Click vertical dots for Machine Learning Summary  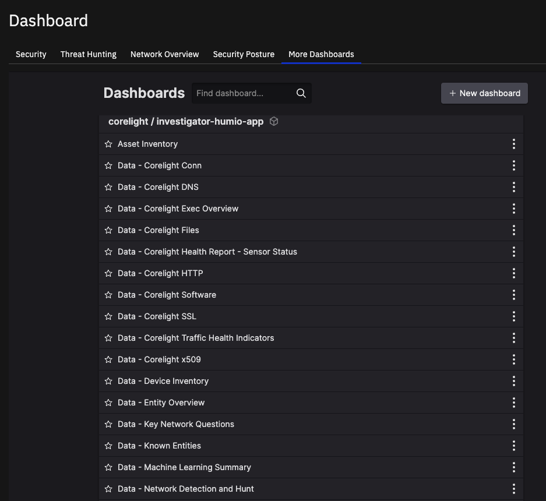[x=513, y=468]
